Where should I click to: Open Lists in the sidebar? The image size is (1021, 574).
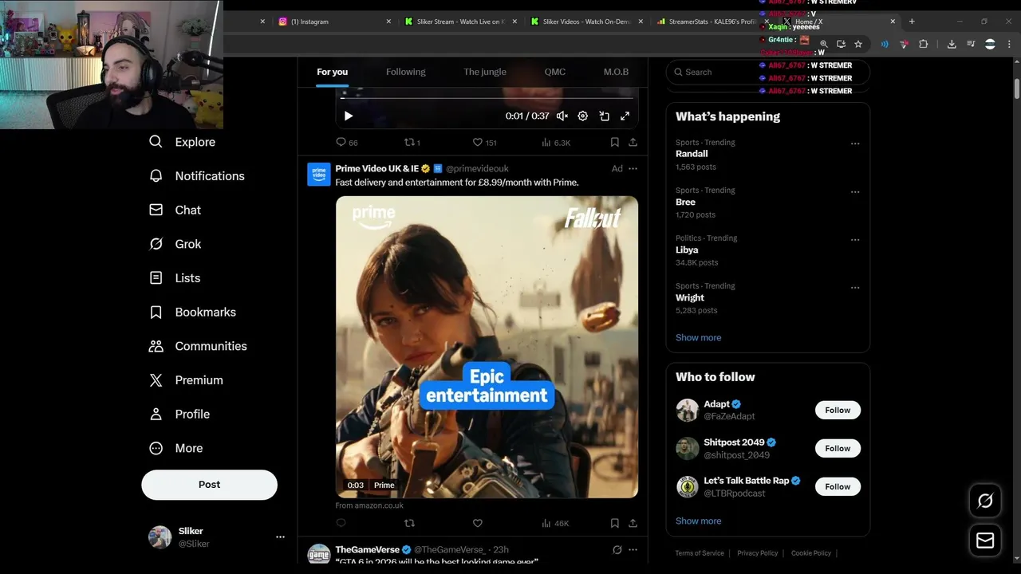175,278
